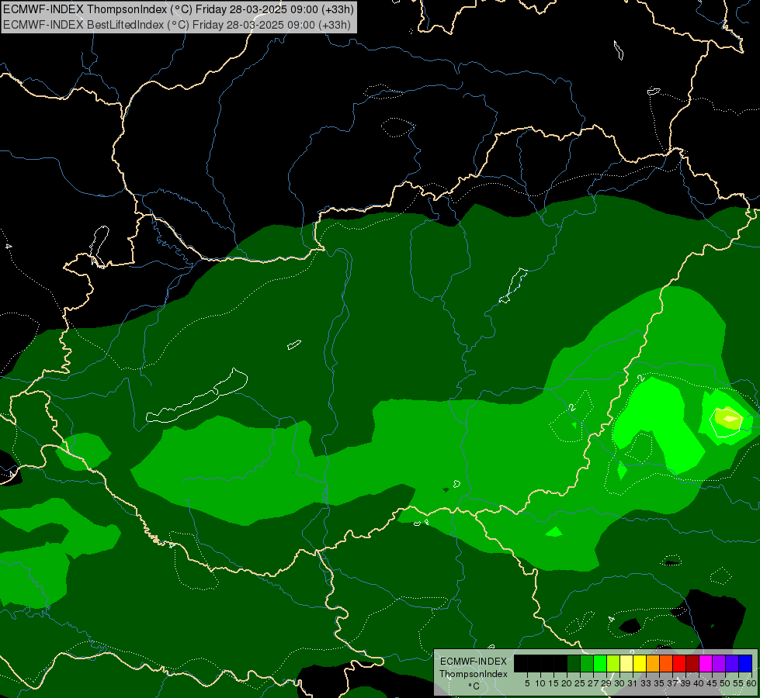The width and height of the screenshot is (760, 698).
Task: Pick the yellow-green 29–30 legend swatch
Action: click(613, 663)
